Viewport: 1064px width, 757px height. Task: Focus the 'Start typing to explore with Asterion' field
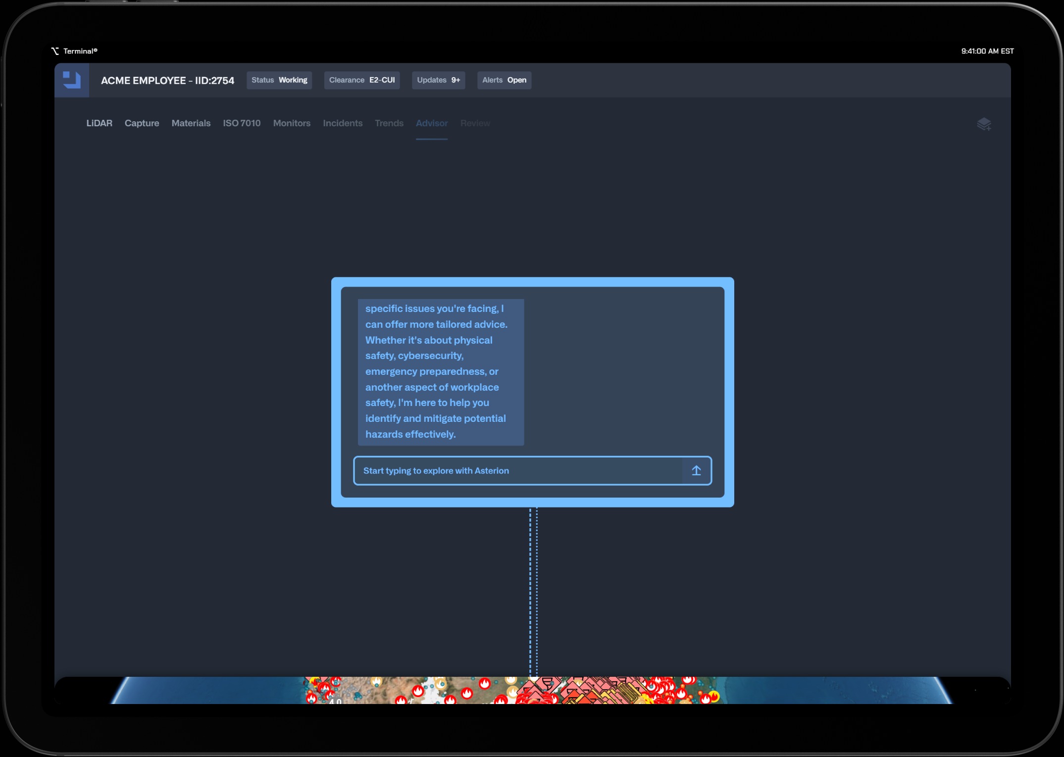point(517,471)
